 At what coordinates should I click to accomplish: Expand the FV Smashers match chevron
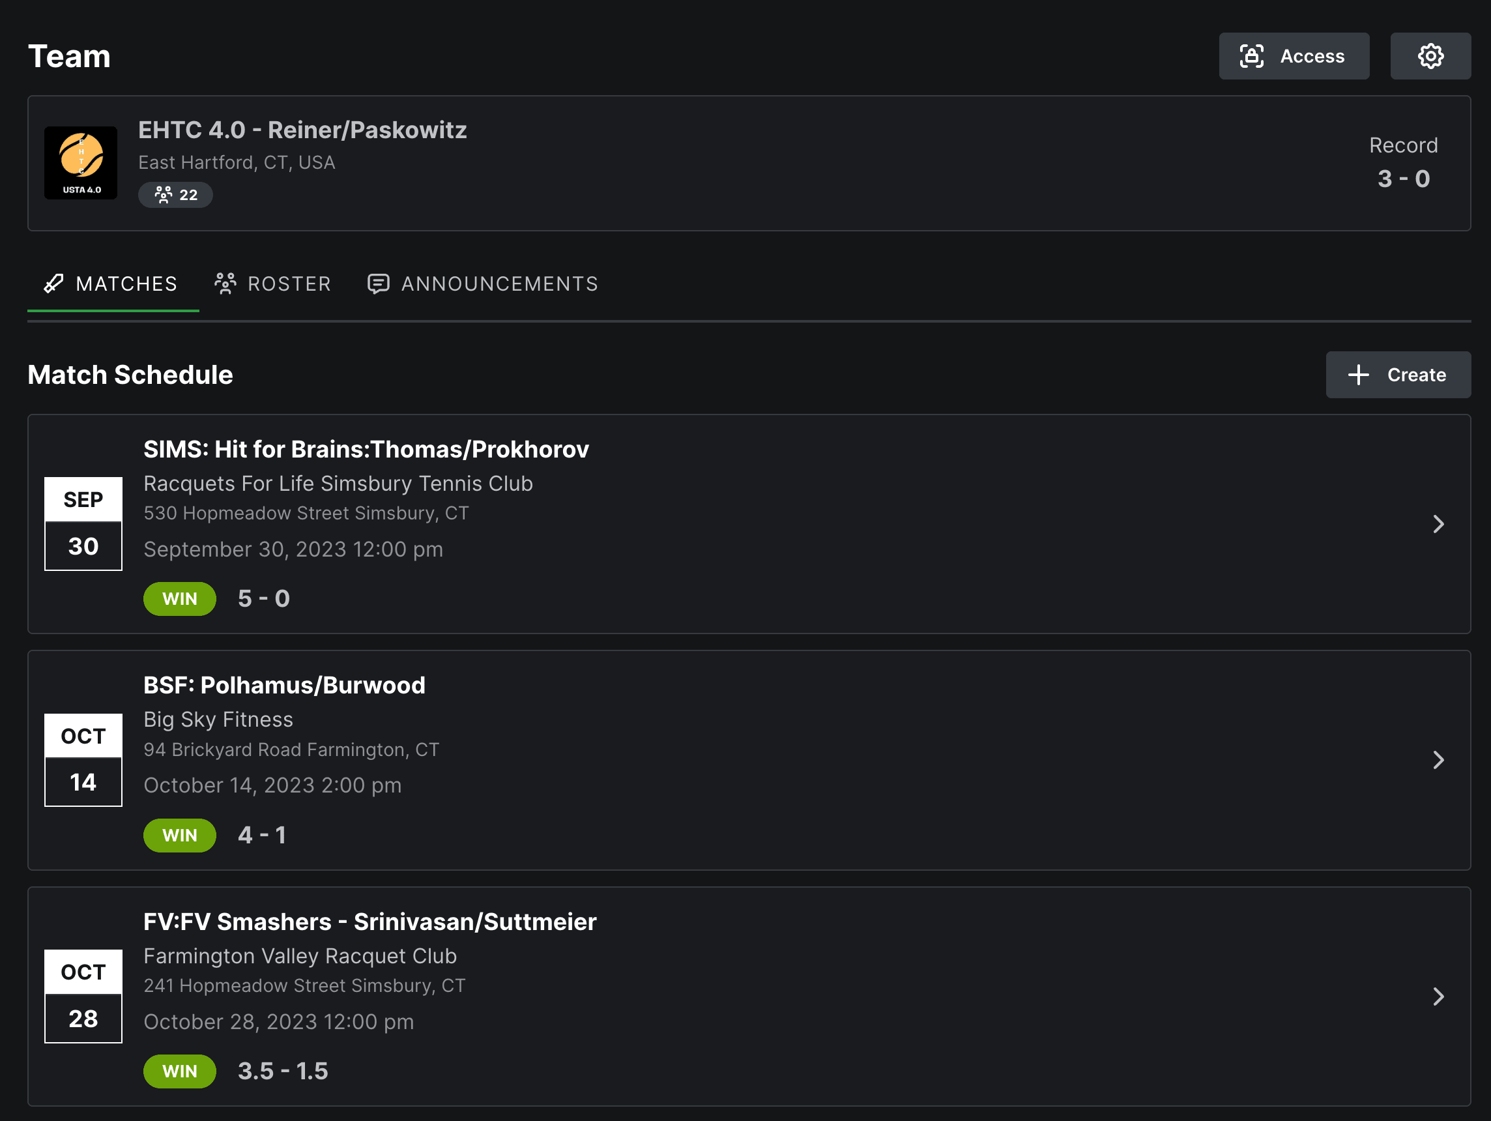1440,997
